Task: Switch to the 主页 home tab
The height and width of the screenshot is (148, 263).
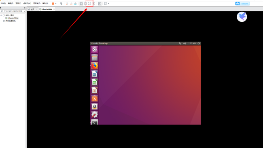Action: 32,9
